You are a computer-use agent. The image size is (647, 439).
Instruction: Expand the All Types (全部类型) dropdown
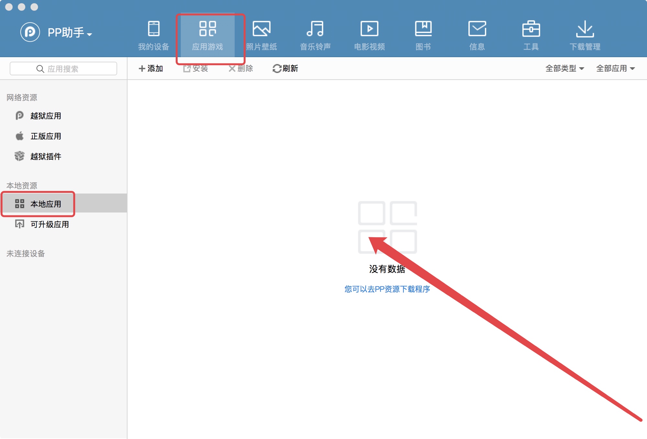pyautogui.click(x=565, y=69)
